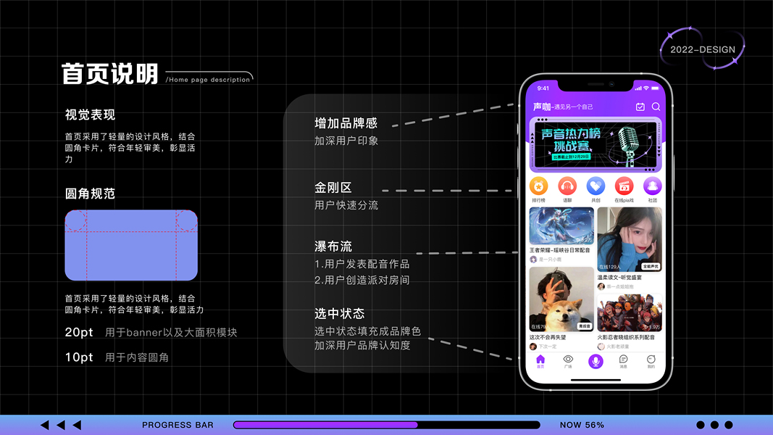Tap the avatar beside 乖一点姐姐抱

601,286
